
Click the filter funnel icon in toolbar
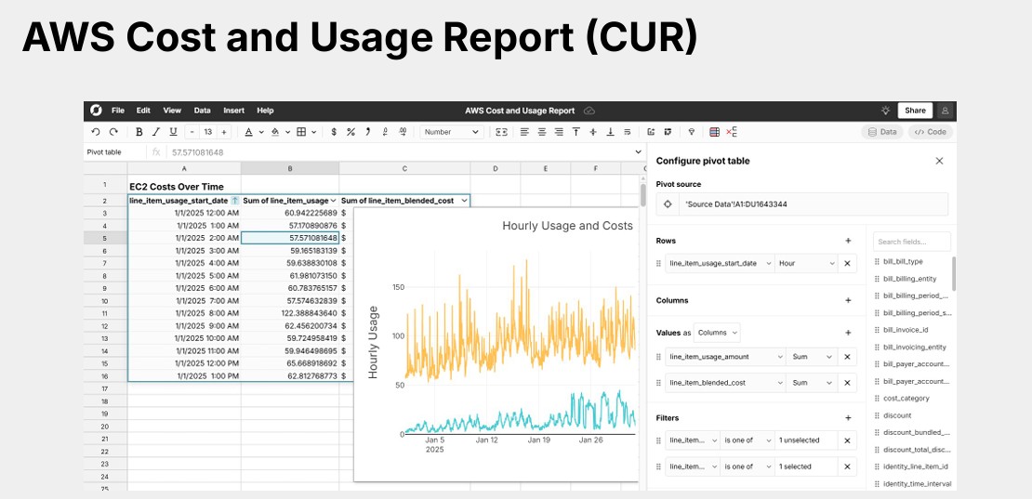tap(692, 132)
